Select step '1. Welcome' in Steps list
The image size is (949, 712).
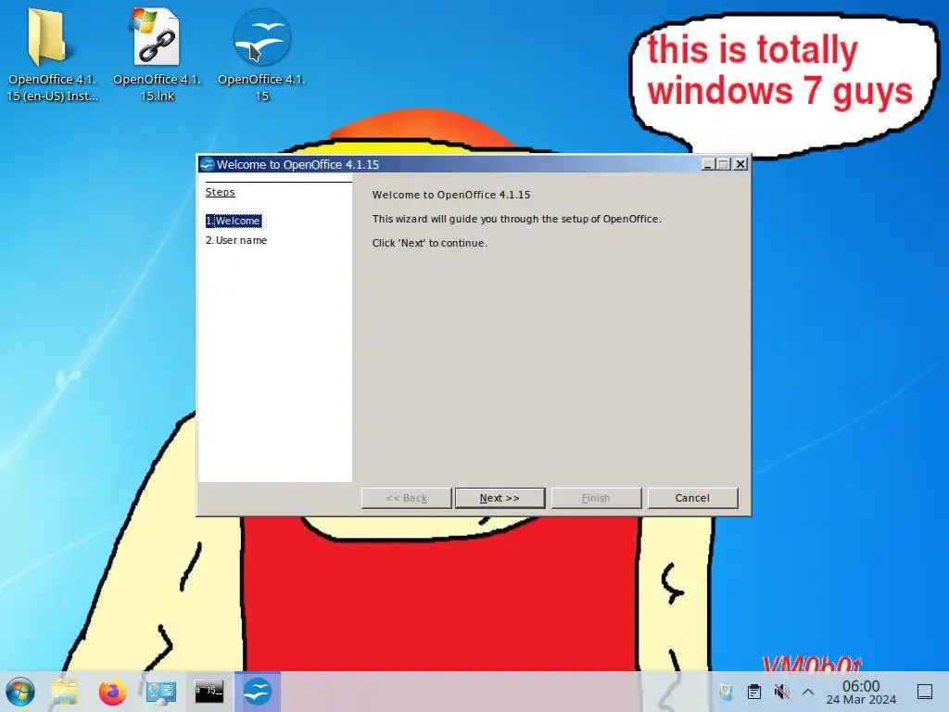(234, 221)
